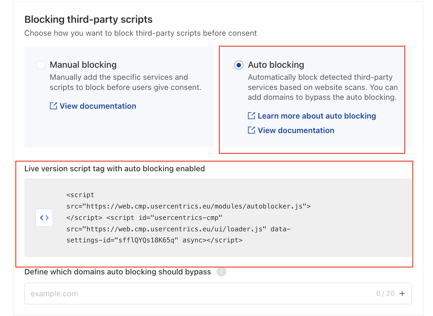Screen dimensions: 433x316
Task: Open View documentation link under Manual blocking
Action: 98,106
